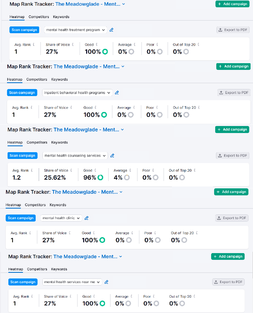The image size is (253, 313).
Task: Click pencil icon beside "mental health services near me"
Action: pos(106,282)
